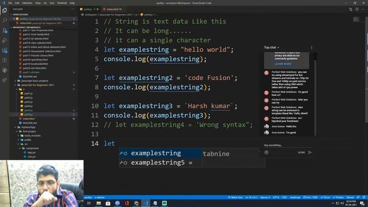Click the Port 5500 Live Server item

click(x=310, y=197)
